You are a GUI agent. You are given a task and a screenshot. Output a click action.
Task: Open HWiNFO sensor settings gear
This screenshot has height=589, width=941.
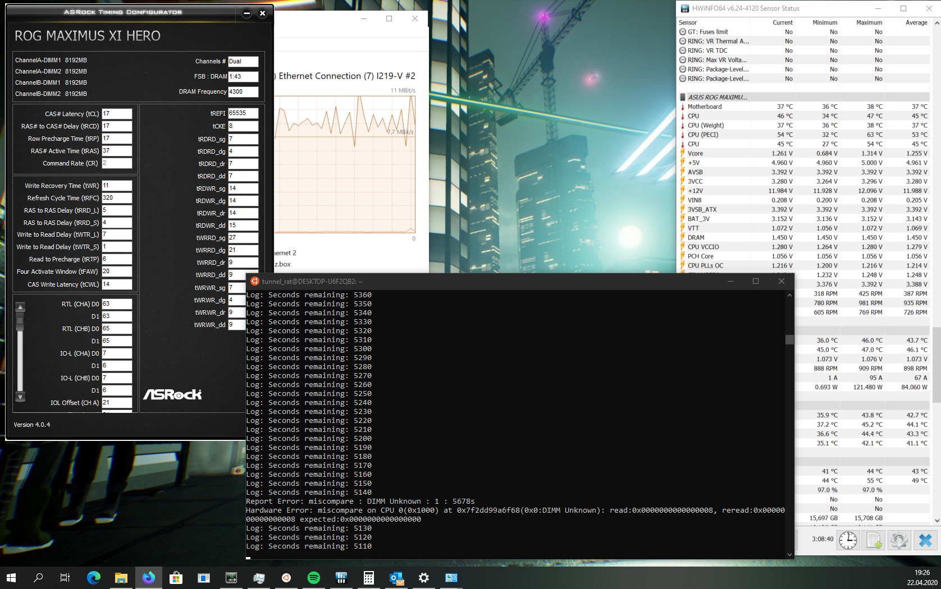(x=899, y=540)
